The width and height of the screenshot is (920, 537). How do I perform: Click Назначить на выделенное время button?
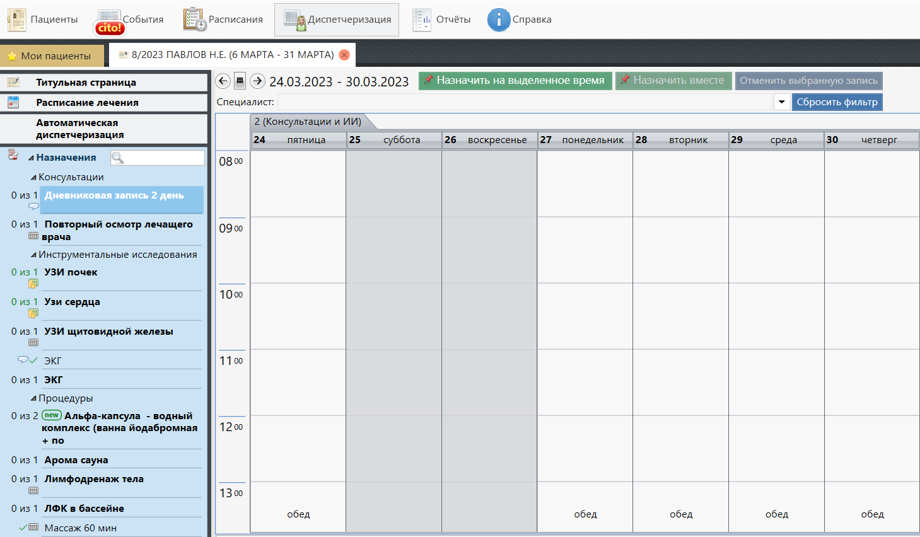pos(515,81)
